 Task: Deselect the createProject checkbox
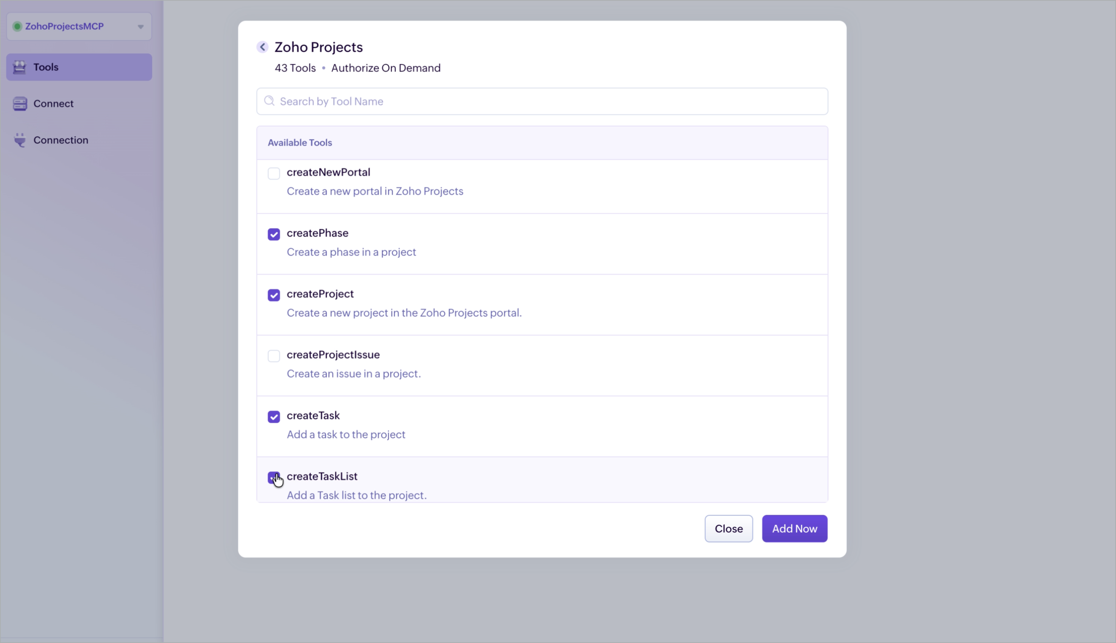pyautogui.click(x=274, y=295)
